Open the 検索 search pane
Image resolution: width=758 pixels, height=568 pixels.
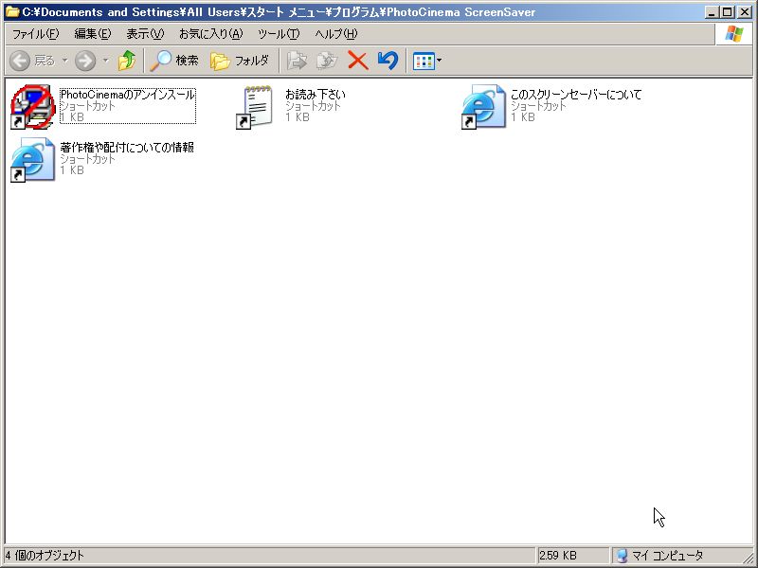click(x=174, y=61)
